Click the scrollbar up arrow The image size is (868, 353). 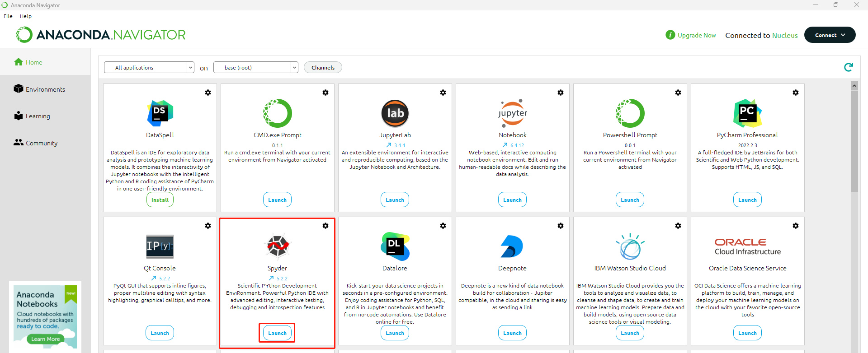pos(854,86)
